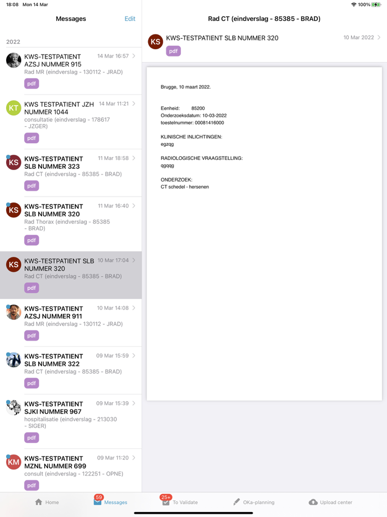Click the Edit link in Messages header
Viewport: 387px width, 517px height.
tap(130, 19)
